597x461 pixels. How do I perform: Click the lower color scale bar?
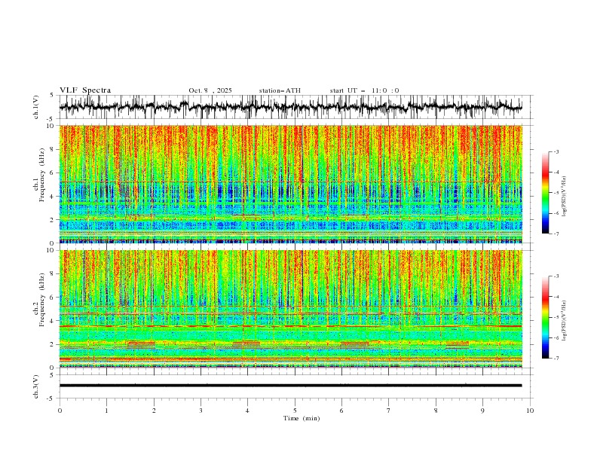[545, 317]
